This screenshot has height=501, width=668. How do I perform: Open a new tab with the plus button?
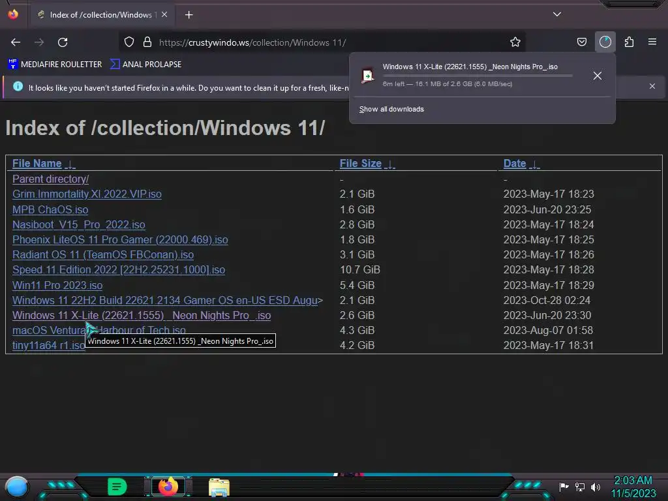[x=189, y=15]
